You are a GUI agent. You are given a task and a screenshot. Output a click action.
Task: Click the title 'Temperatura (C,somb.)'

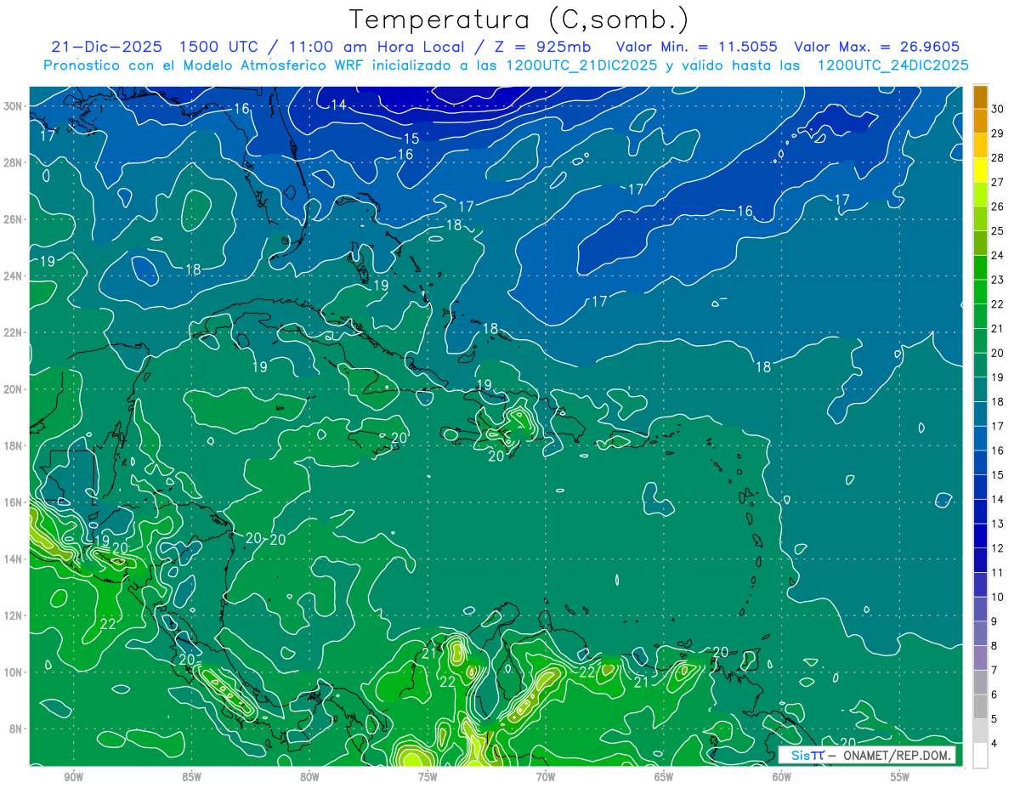coord(518,20)
